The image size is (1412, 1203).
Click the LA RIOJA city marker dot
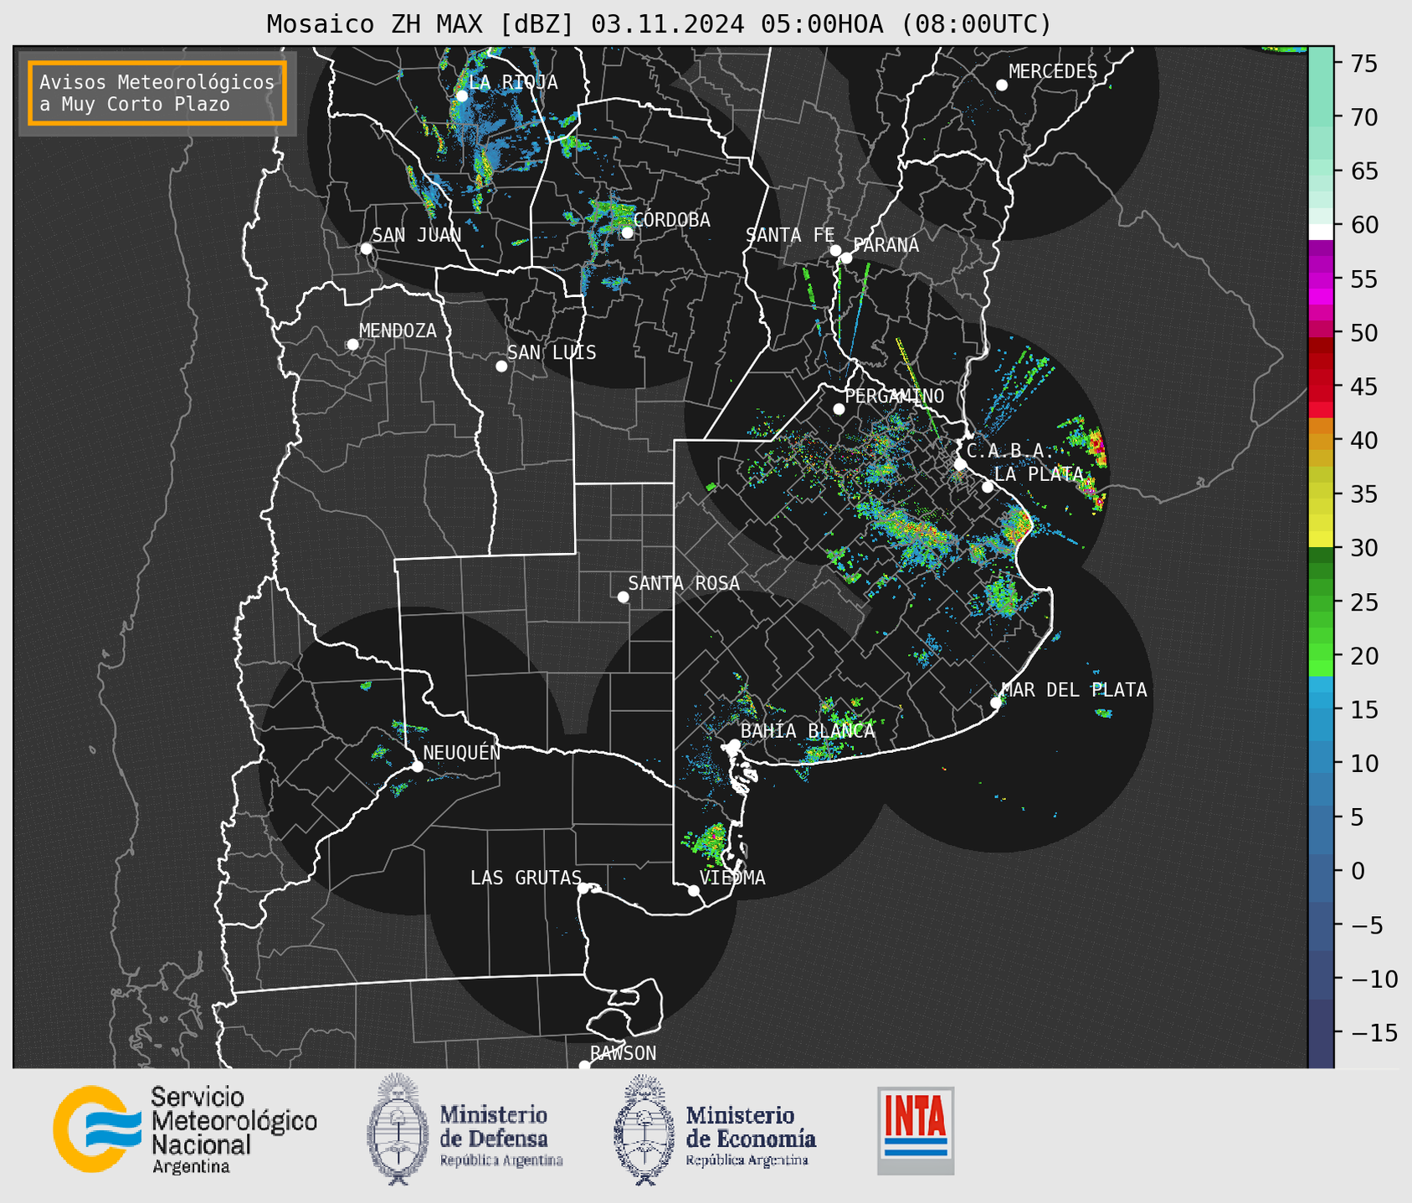(462, 96)
